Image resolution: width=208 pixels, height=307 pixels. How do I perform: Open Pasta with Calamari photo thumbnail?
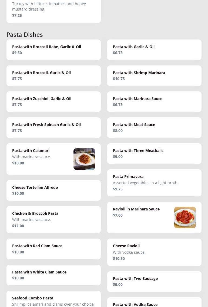click(84, 159)
